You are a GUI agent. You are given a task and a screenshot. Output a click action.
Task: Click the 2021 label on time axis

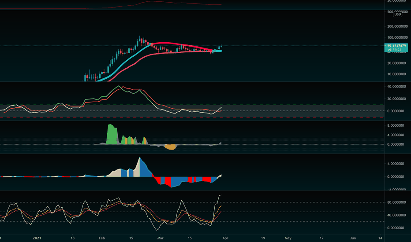click(x=37, y=238)
